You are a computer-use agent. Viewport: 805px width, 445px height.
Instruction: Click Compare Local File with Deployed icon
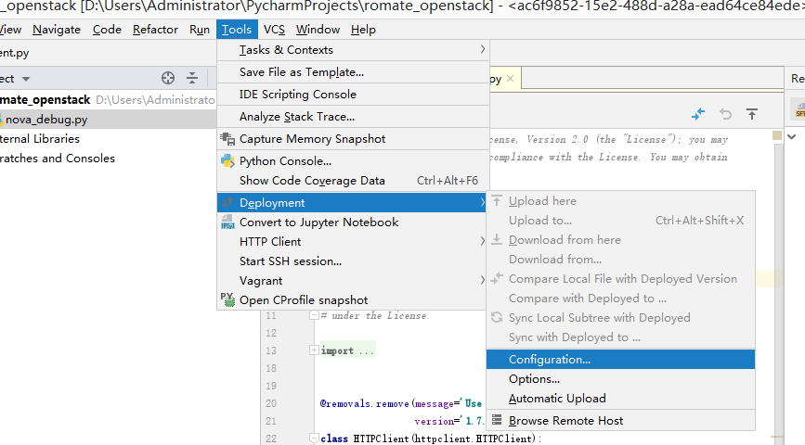click(497, 278)
